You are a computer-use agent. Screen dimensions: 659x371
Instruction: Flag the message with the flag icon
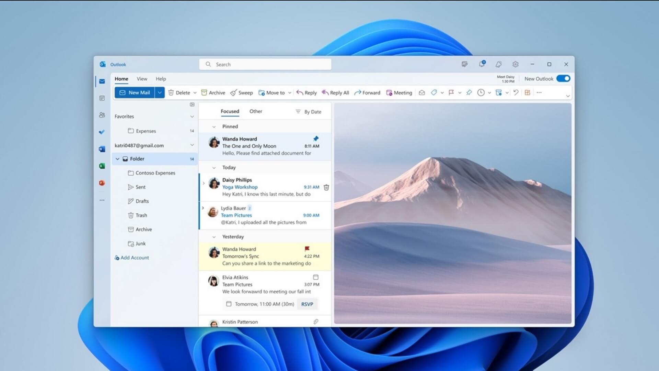tap(451, 92)
